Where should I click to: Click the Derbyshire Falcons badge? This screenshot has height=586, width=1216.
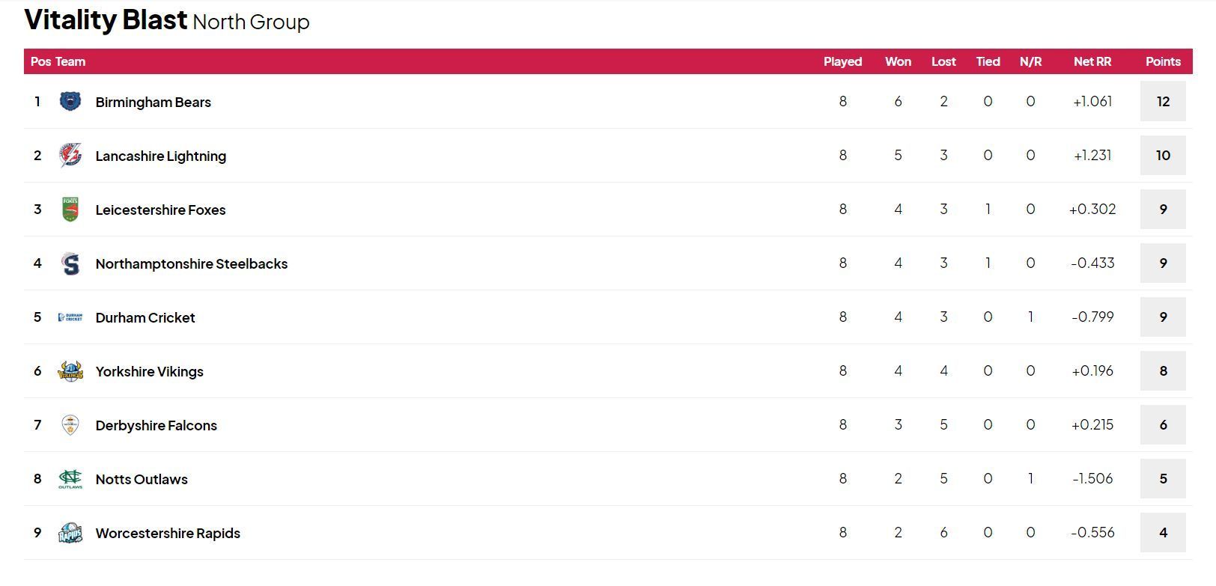coord(71,425)
